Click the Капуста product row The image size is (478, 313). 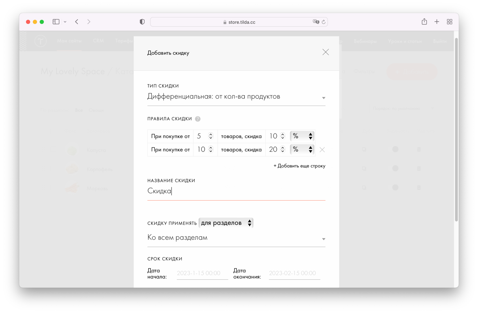[96, 150]
